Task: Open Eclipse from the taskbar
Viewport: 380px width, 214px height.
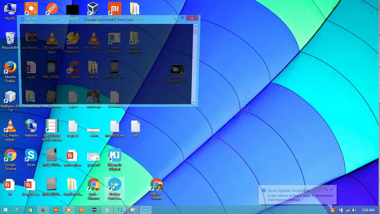Action: 94,210
